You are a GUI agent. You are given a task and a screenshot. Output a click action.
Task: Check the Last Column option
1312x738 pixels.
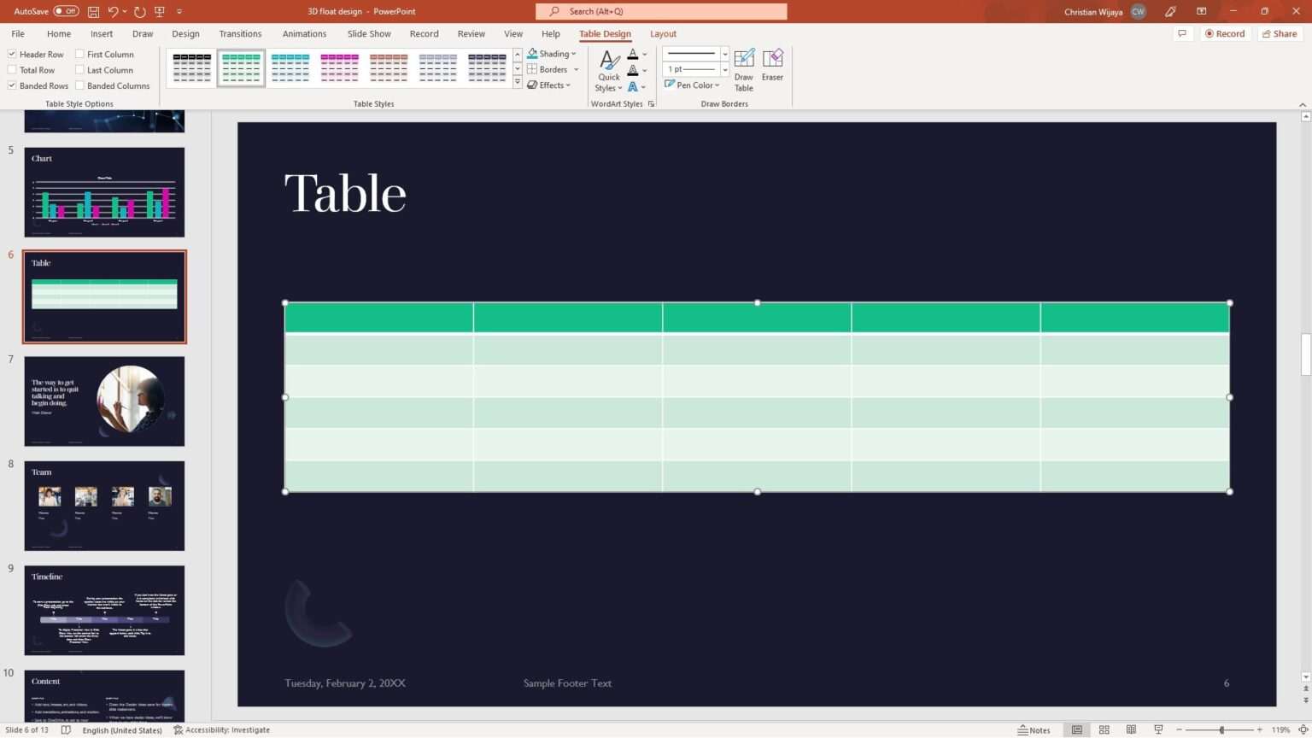point(79,70)
